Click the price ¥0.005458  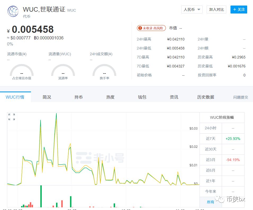[x=30, y=29]
